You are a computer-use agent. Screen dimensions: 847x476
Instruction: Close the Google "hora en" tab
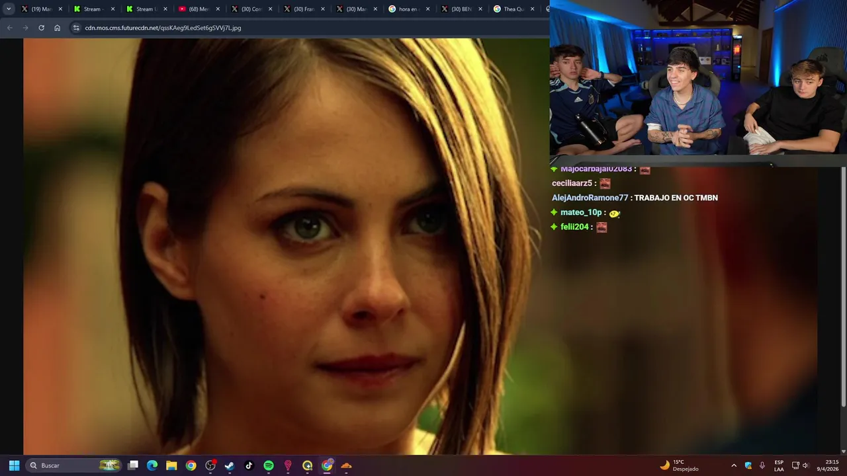pos(428,9)
